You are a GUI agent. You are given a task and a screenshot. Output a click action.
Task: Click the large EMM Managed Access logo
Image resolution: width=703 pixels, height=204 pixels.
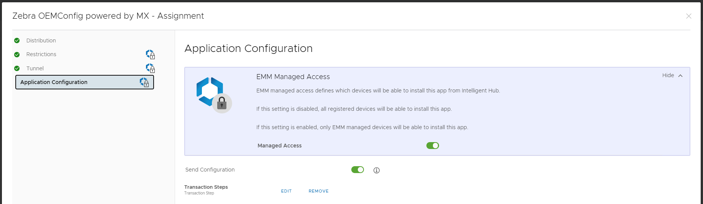pos(214,95)
